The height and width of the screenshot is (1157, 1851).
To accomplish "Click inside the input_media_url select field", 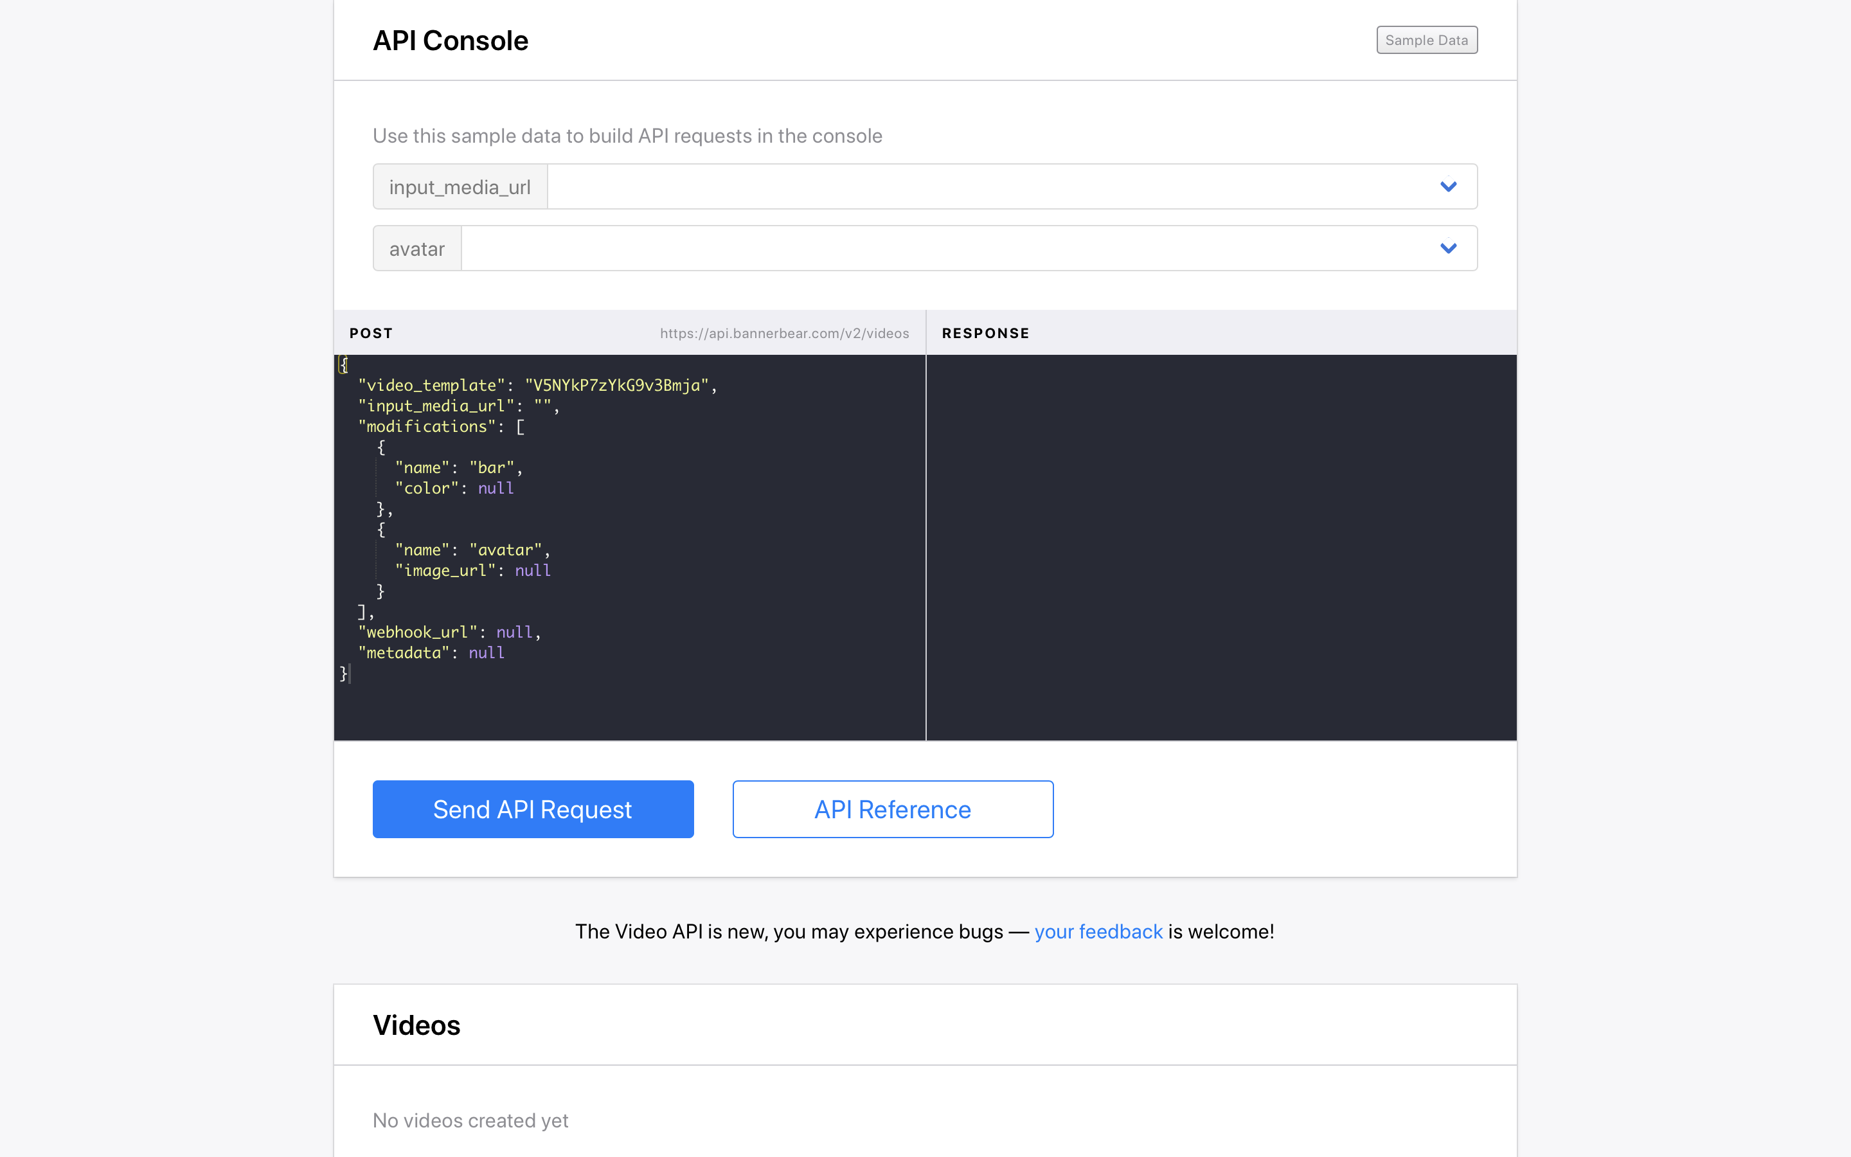I will tap(987, 186).
